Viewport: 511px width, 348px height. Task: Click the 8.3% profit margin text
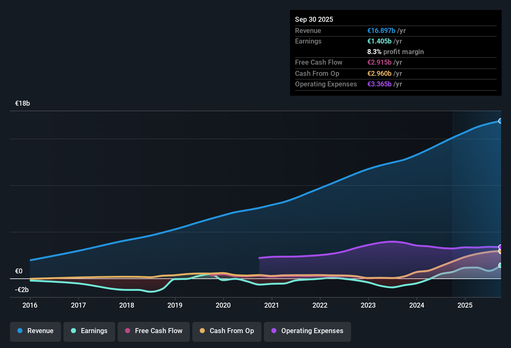396,52
